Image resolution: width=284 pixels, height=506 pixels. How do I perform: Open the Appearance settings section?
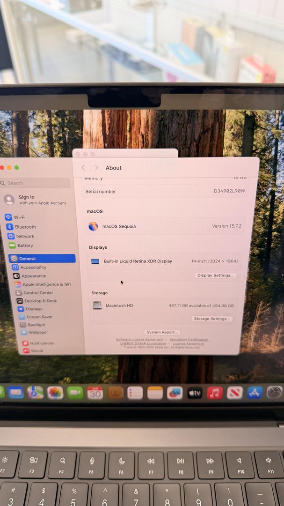click(x=34, y=276)
